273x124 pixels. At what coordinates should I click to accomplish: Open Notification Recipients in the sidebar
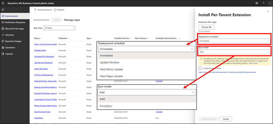click(15, 22)
